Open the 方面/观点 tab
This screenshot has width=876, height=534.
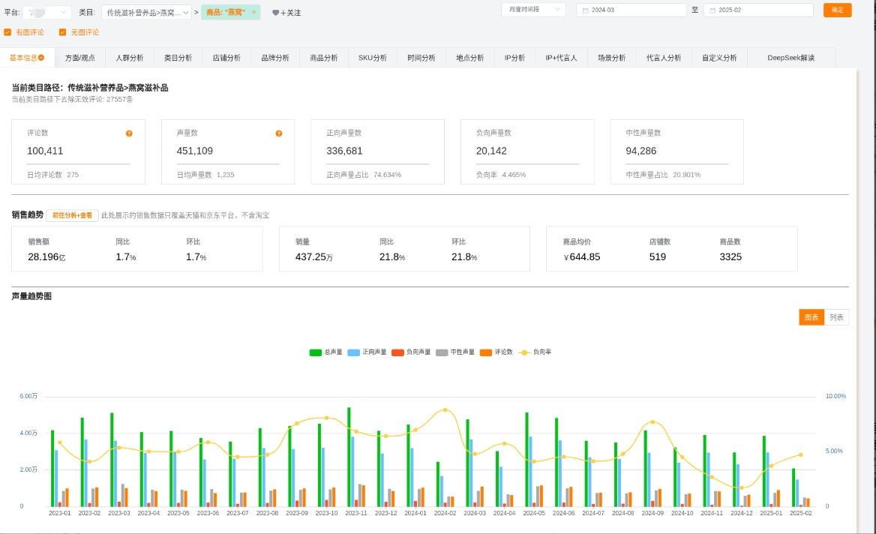tap(80, 58)
